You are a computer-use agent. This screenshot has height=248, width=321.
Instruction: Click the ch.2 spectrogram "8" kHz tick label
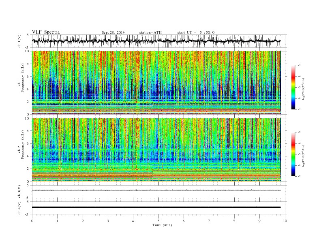click(x=28, y=131)
